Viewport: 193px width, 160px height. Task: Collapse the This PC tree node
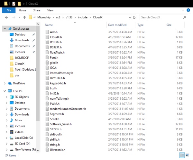click(x=5, y=91)
